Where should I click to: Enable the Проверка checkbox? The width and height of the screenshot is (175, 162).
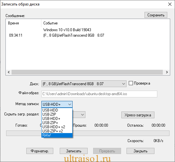click(x=131, y=83)
